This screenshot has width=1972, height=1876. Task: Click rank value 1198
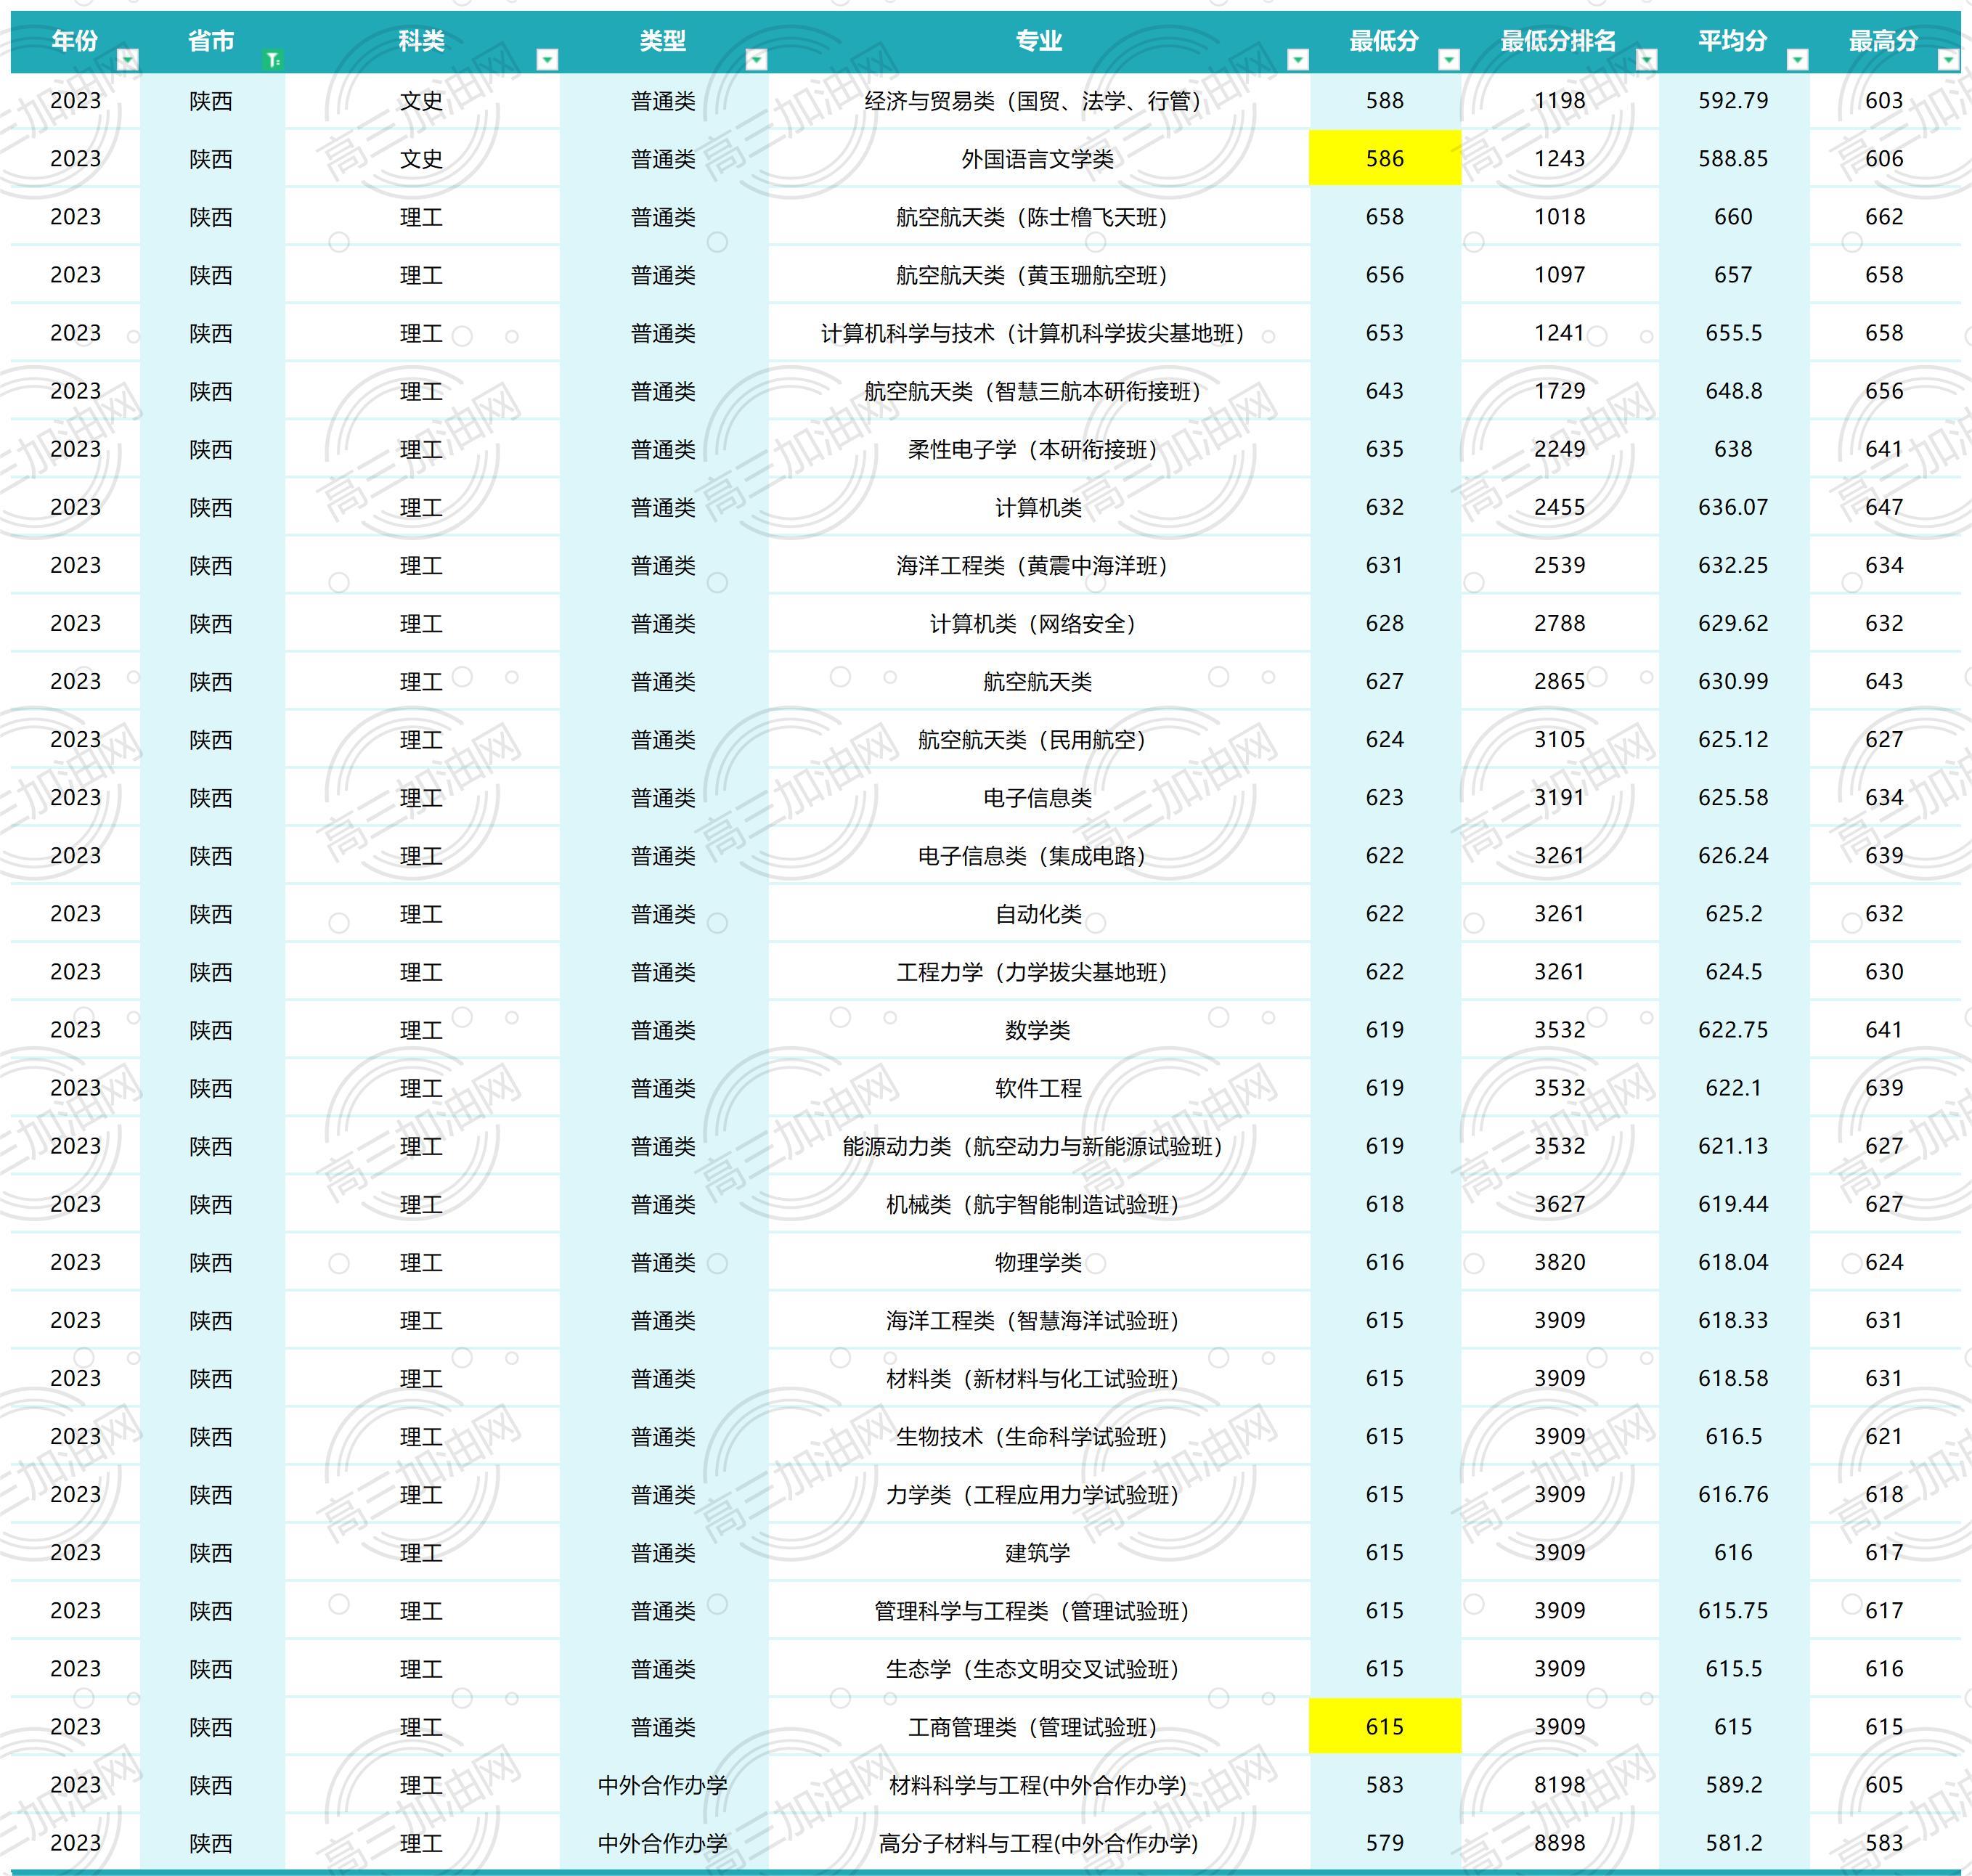pyautogui.click(x=1560, y=100)
